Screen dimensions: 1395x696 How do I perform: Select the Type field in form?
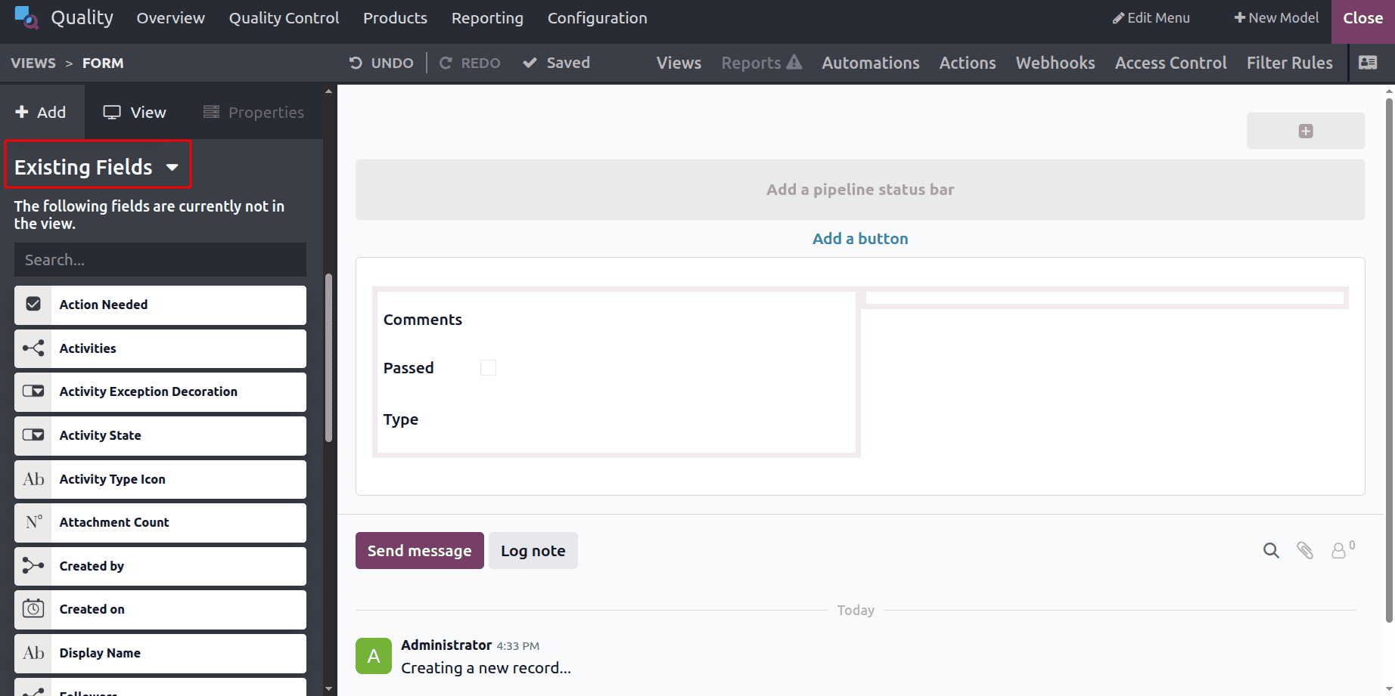(x=401, y=419)
